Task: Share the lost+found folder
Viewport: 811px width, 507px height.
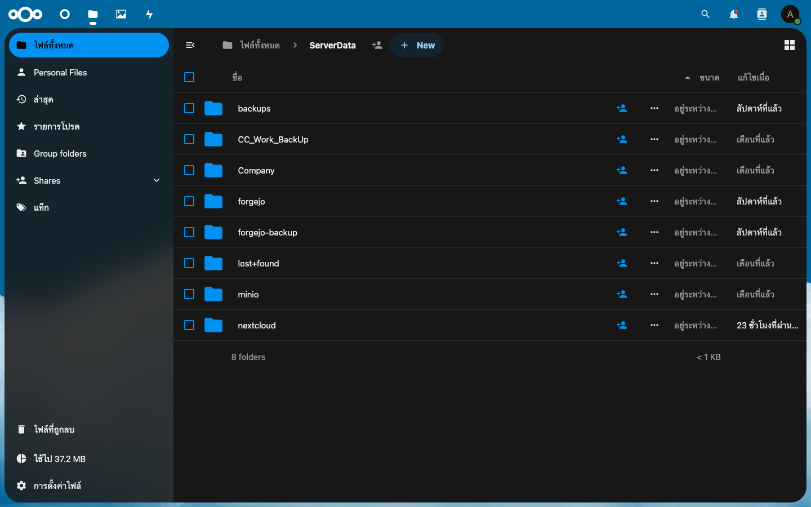Action: 622,263
